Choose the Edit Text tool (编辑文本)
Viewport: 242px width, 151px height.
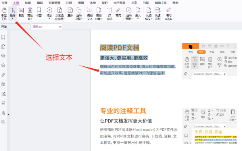pyautogui.click(x=90, y=14)
